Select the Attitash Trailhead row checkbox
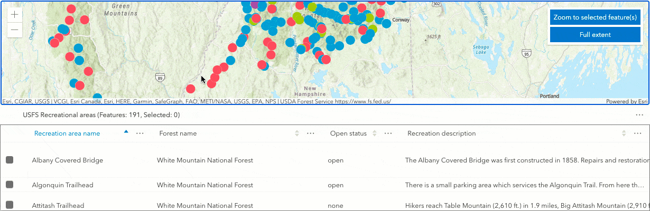650x211 pixels. pyautogui.click(x=10, y=205)
